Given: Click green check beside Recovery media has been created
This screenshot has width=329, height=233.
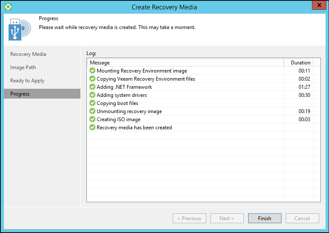Looking at the screenshot, I should pyautogui.click(x=92, y=128).
